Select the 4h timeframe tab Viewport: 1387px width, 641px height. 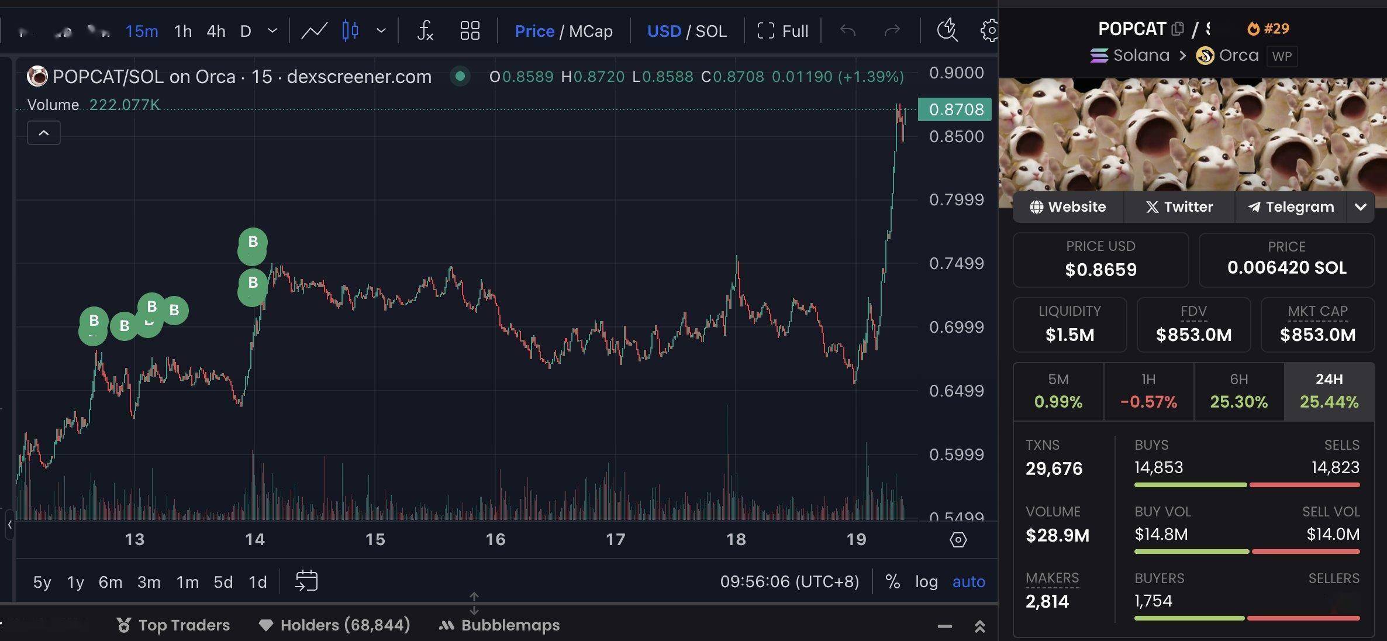point(215,30)
